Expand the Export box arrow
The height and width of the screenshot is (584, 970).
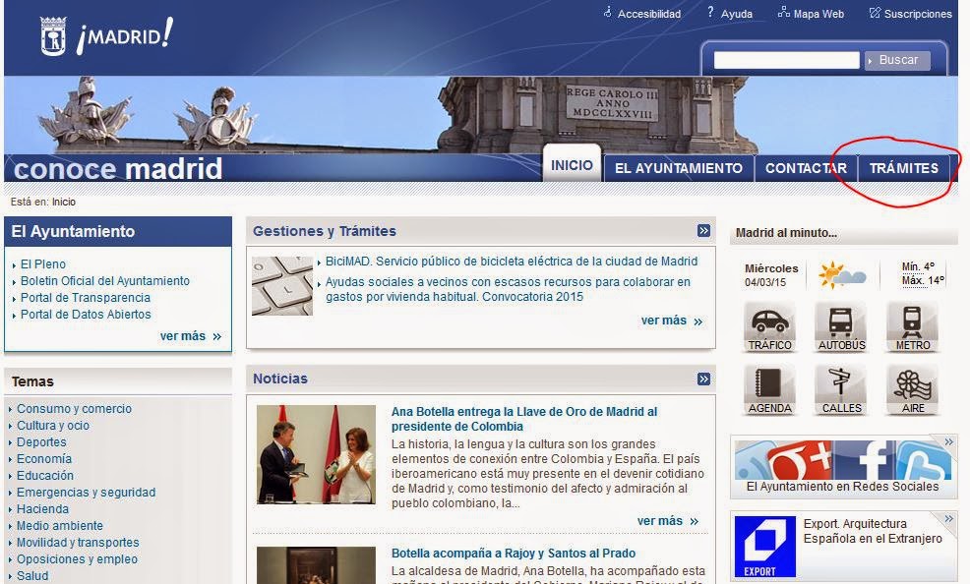(x=949, y=518)
